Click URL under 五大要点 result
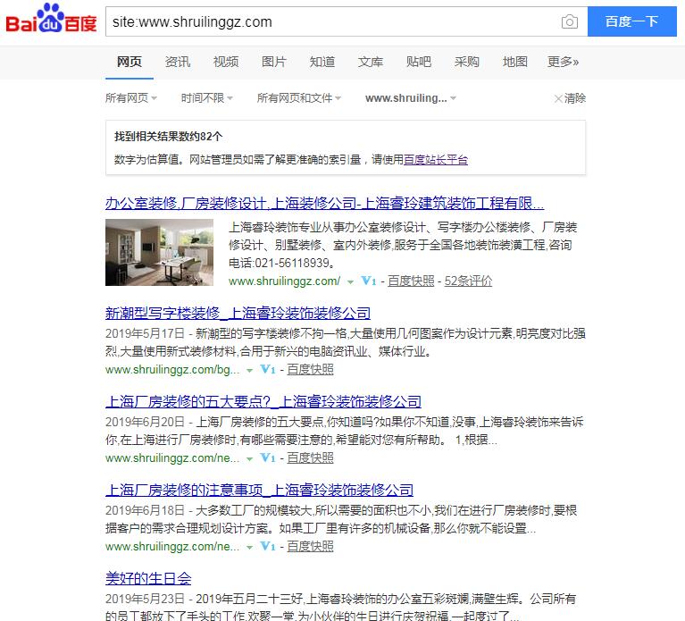 [172, 458]
